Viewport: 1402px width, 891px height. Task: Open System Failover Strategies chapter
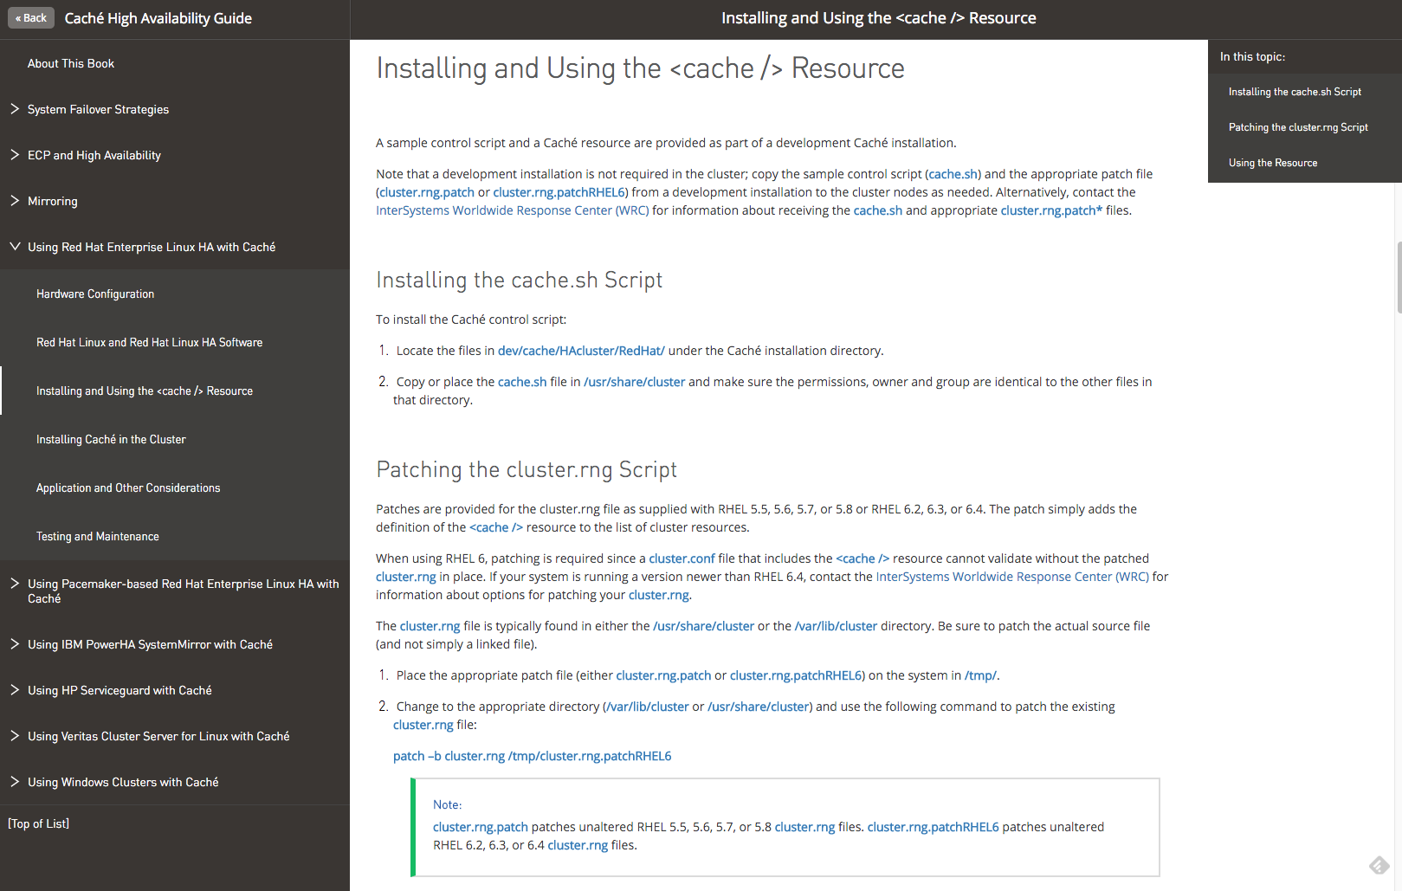point(98,109)
